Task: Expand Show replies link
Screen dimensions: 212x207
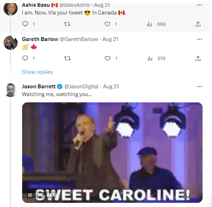Action: tap(37, 72)
